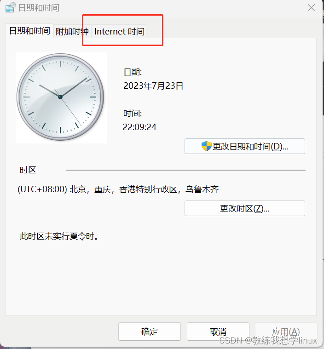The height and width of the screenshot is (349, 324).
Task: Click the 时区 section heading
Action: (x=28, y=170)
